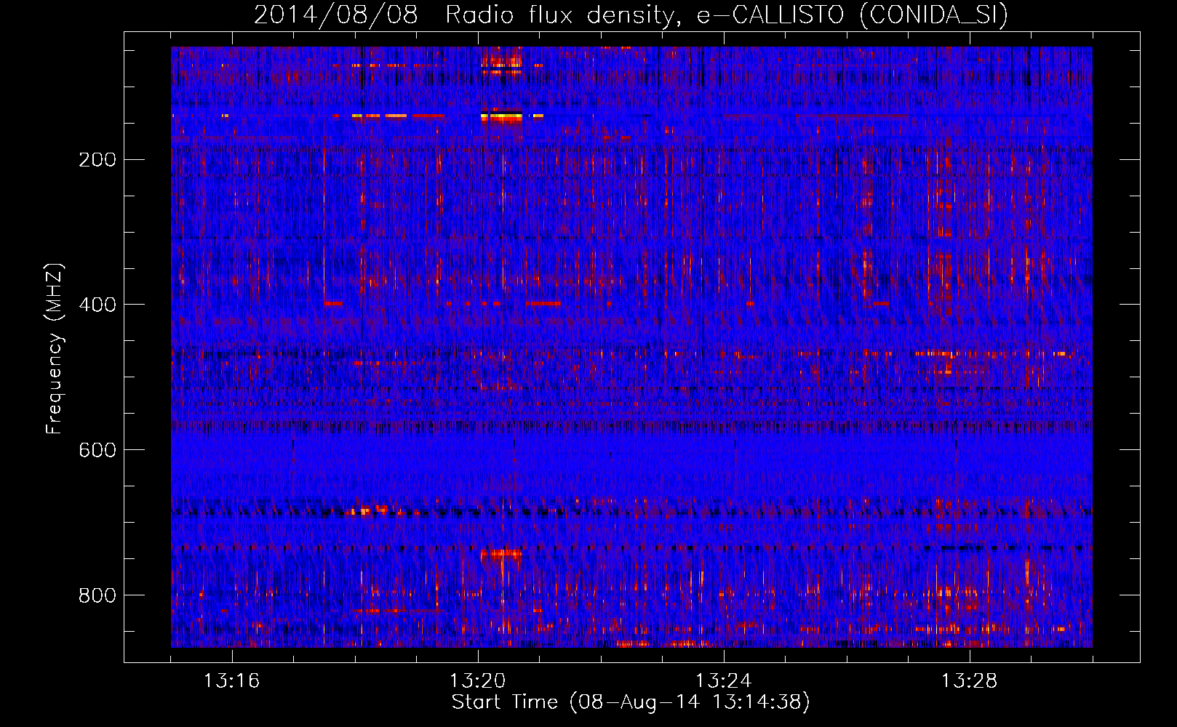This screenshot has height=727, width=1177.
Task: Click the '800' frequency tick label
Action: tap(97, 595)
